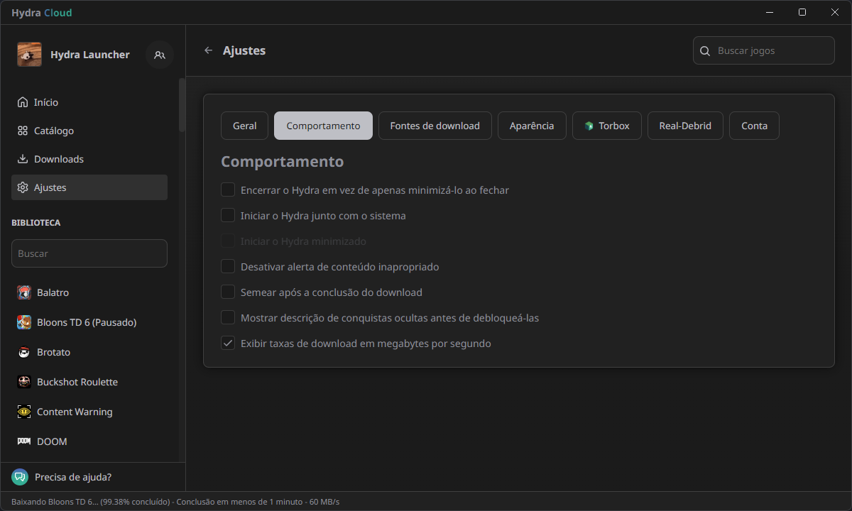Click the Content Warning game icon

[x=24, y=412]
